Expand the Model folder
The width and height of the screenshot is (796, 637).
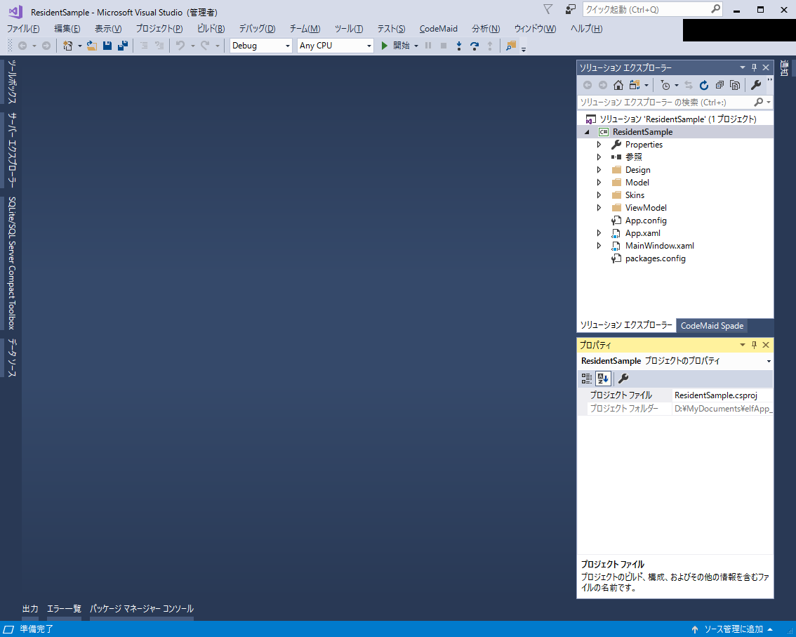coord(599,183)
